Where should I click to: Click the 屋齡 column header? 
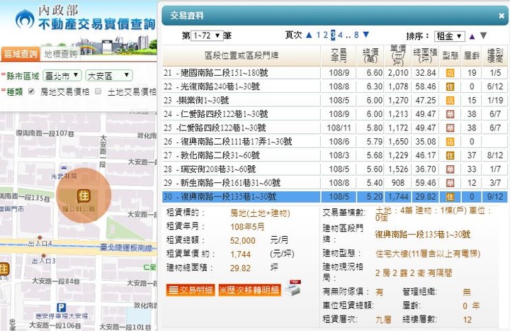(472, 56)
